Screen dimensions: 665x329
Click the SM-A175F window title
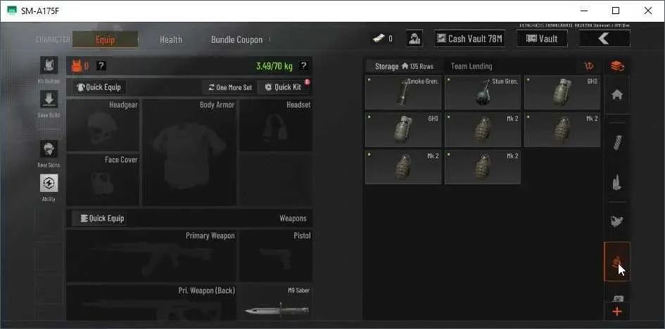coord(40,11)
